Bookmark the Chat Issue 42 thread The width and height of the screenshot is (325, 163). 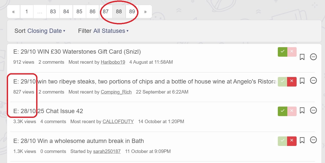[x=302, y=110]
